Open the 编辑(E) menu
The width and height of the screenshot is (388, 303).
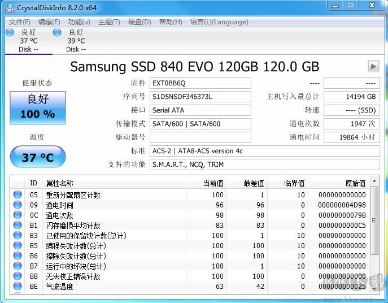pos(49,22)
